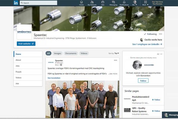This screenshot has width=178, height=119.
Task: Click the Koncenton logo in the ad
Action: pyautogui.click(x=149, y=65)
